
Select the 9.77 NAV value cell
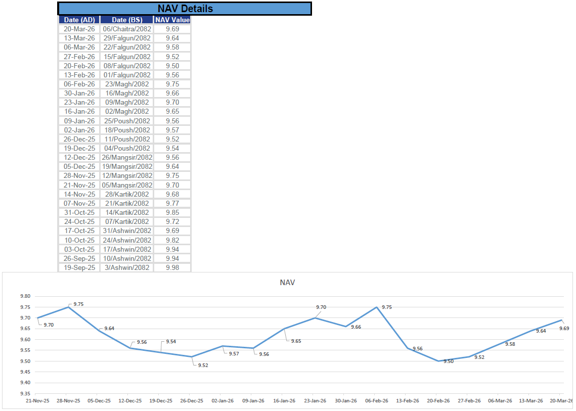(x=172, y=203)
